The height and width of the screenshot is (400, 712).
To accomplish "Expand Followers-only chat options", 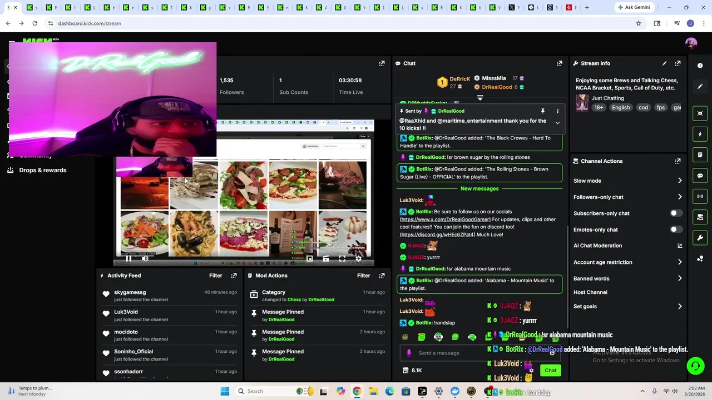I will click(680, 197).
